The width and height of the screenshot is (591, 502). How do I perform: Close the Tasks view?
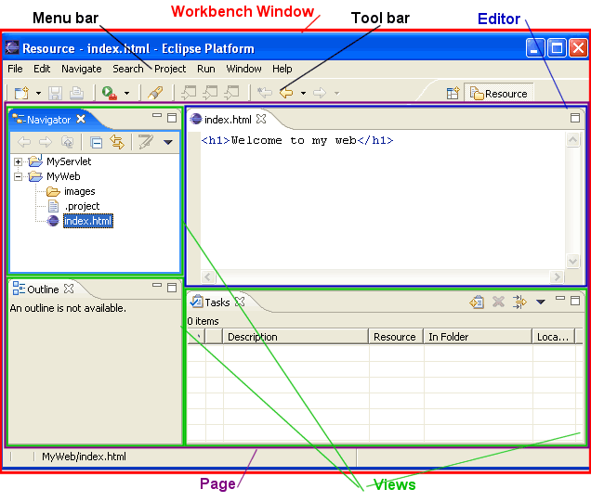[x=240, y=302]
